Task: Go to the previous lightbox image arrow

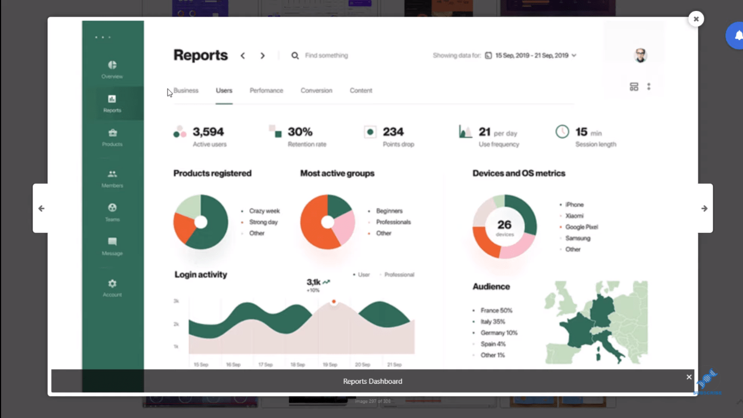Action: 41,208
